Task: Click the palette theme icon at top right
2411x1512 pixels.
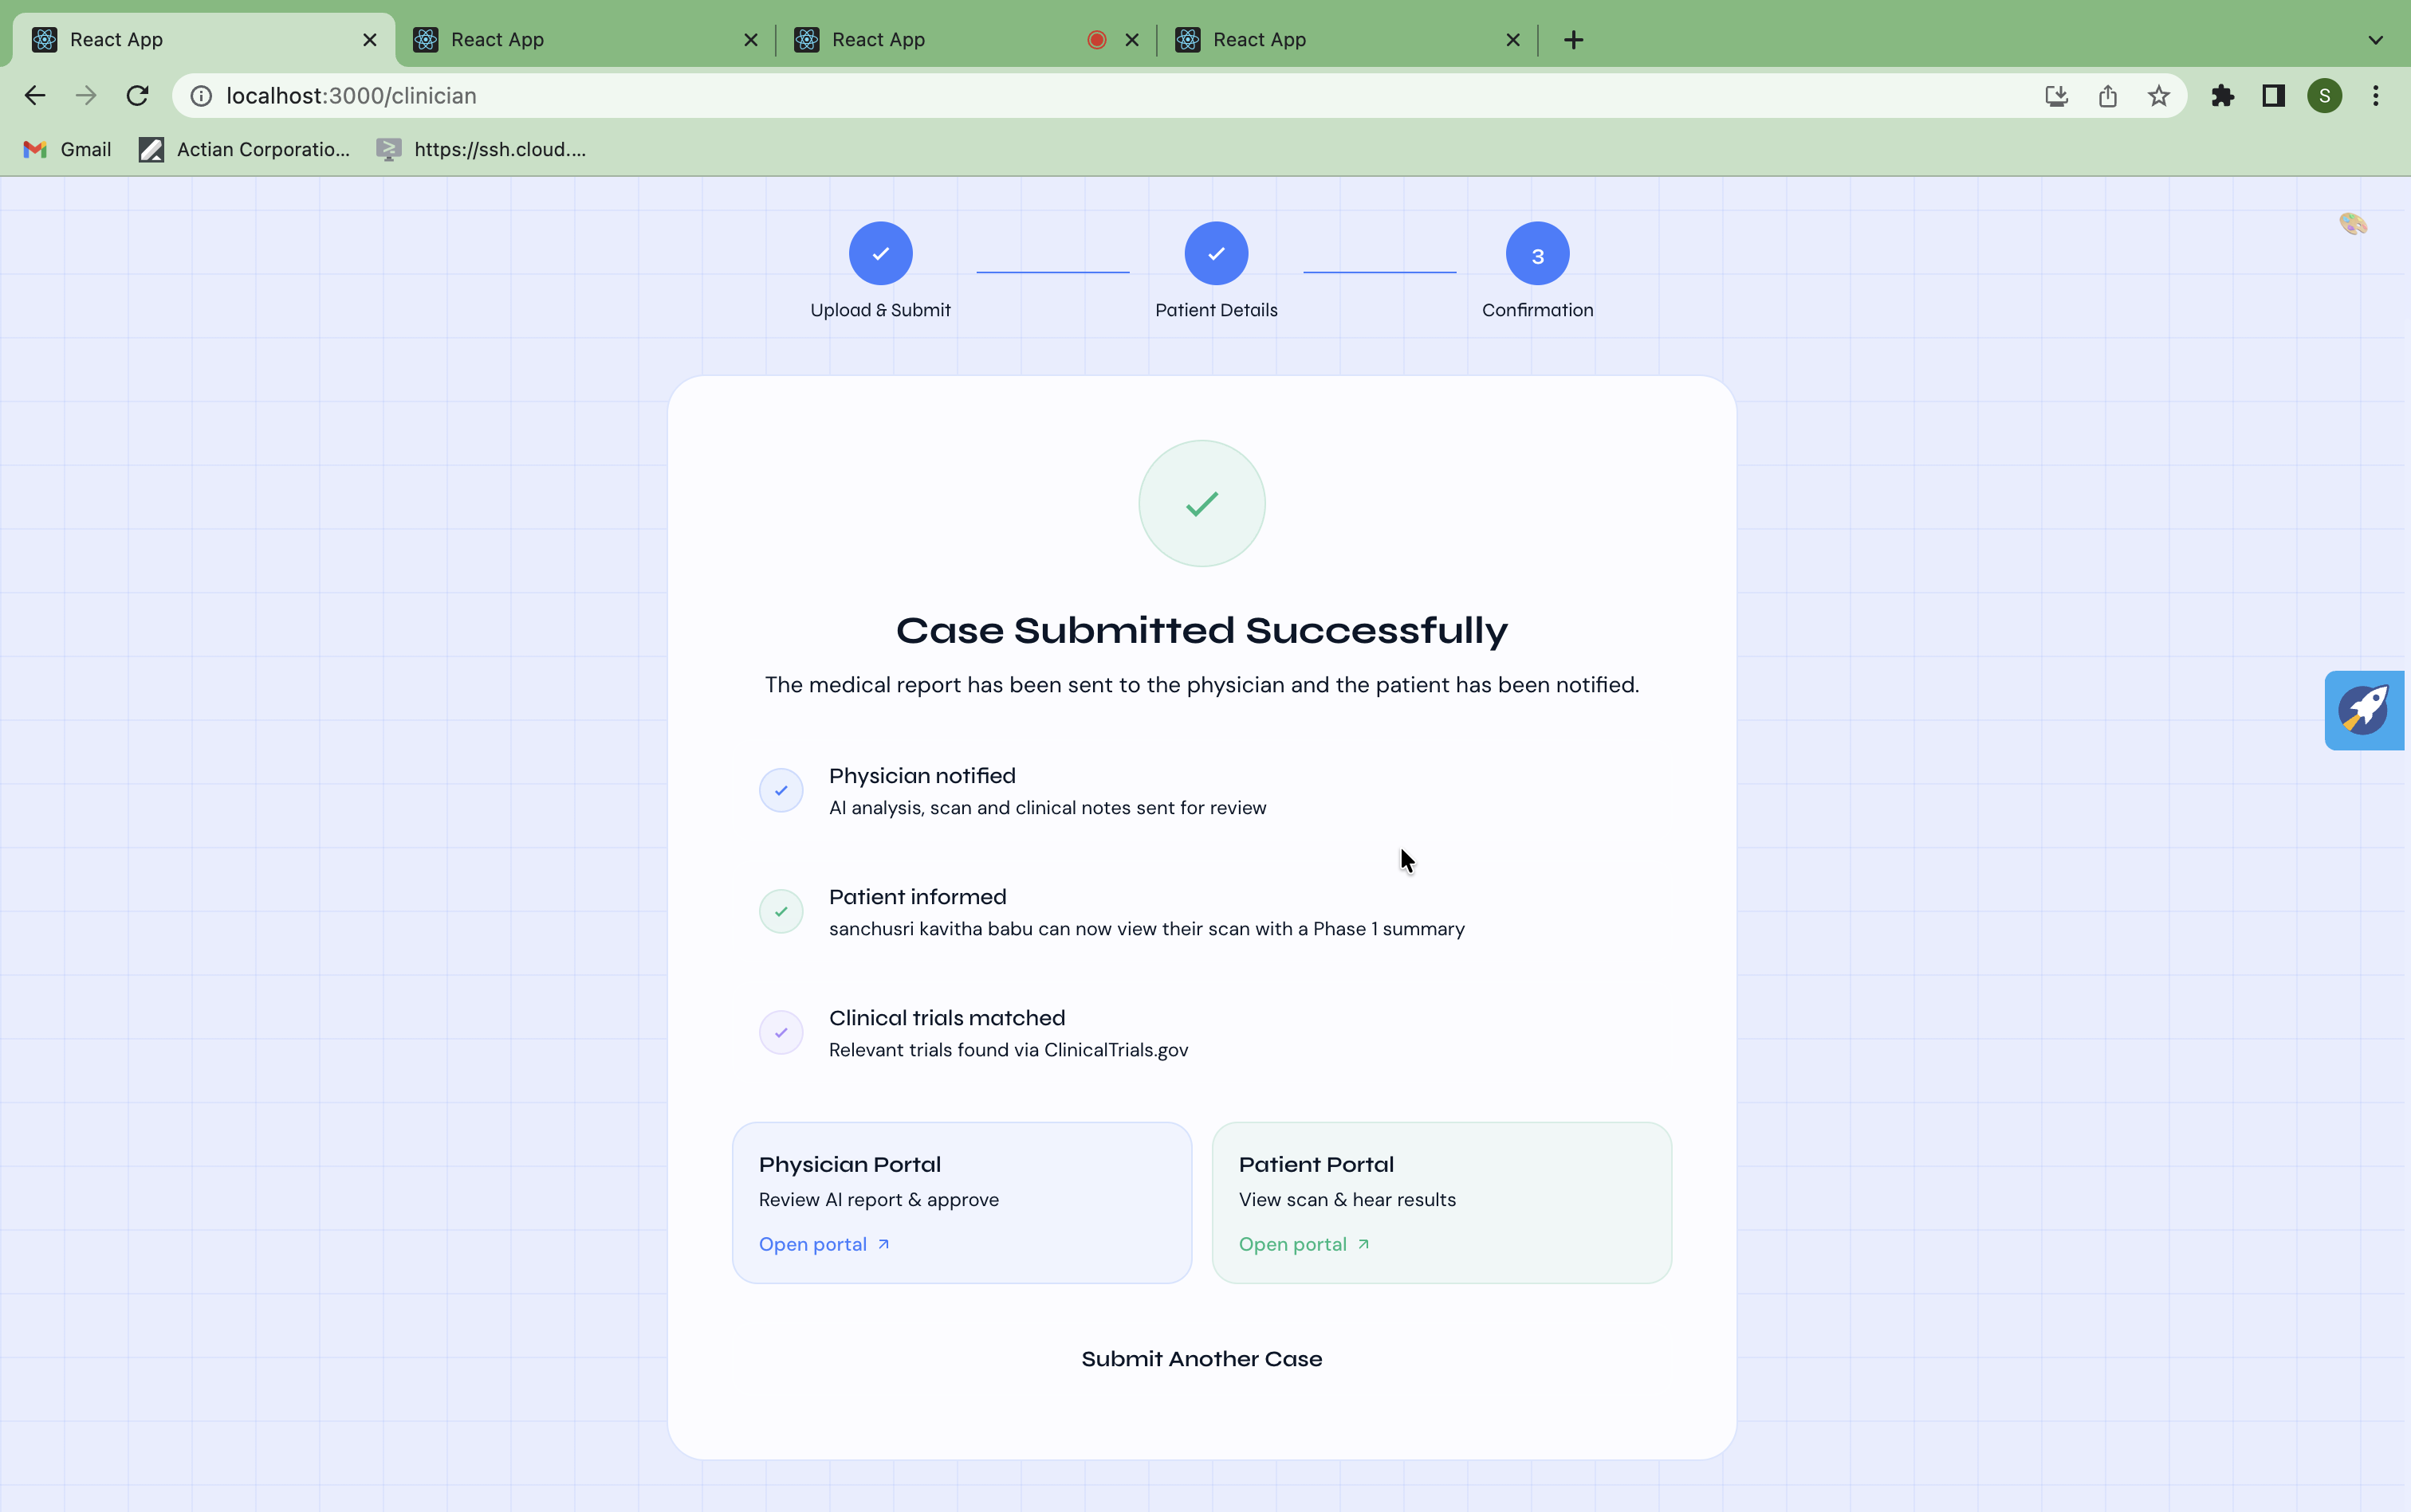Action: (x=2353, y=224)
